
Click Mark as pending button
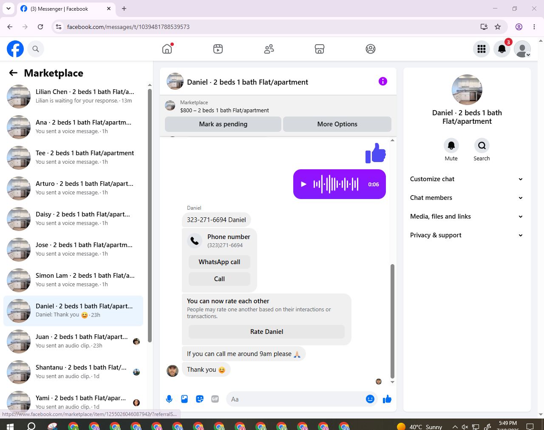[x=223, y=124]
